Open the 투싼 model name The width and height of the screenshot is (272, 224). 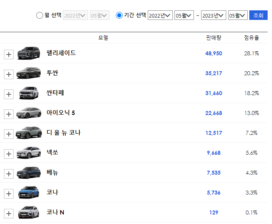52,73
